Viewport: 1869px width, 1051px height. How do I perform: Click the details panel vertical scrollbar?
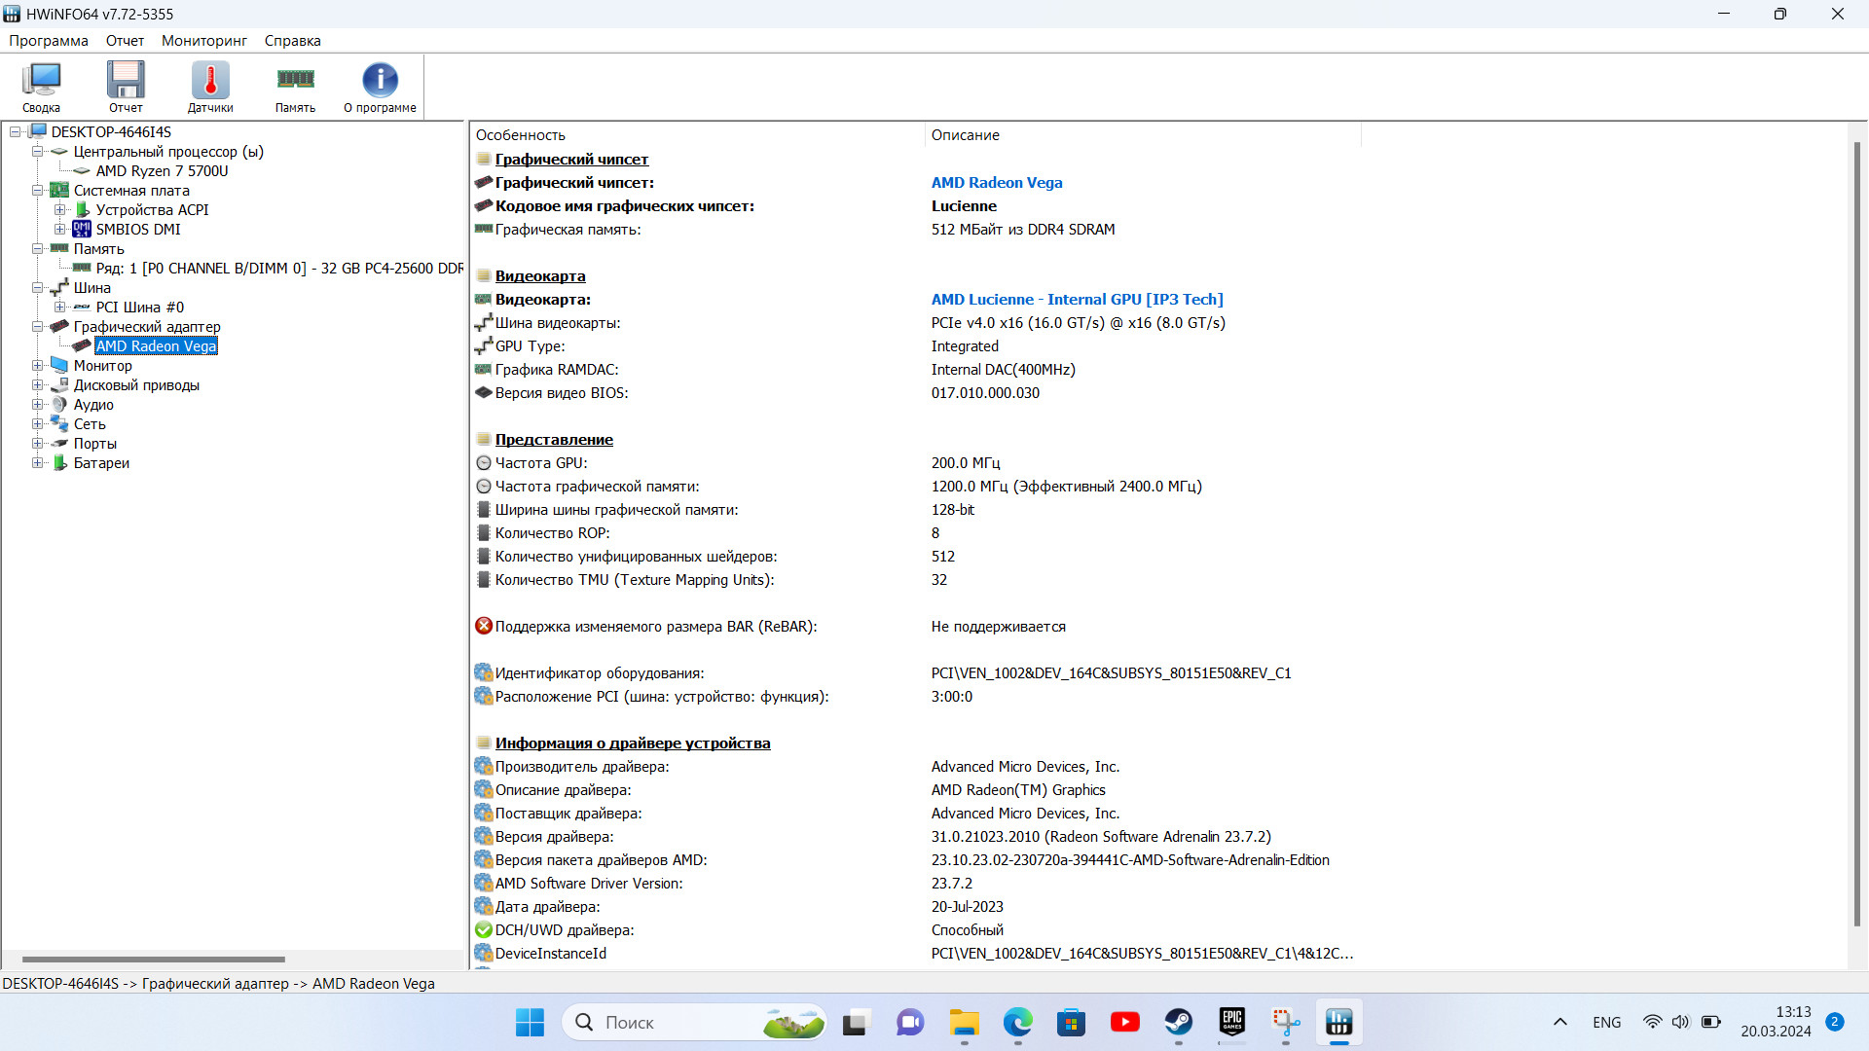click(1856, 533)
